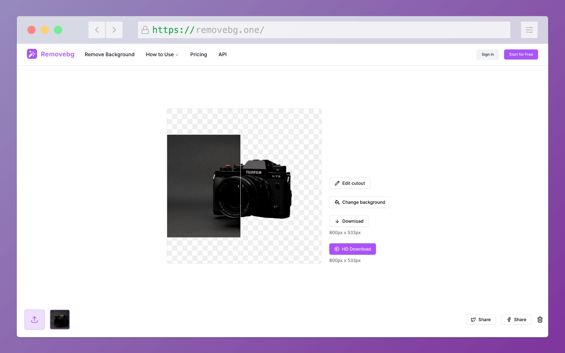Select the pencil icon on Edit cutout
The height and width of the screenshot is (353, 565).
click(x=337, y=183)
